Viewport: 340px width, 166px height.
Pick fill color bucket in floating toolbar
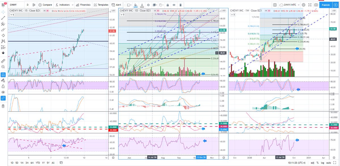tap(136, 5)
